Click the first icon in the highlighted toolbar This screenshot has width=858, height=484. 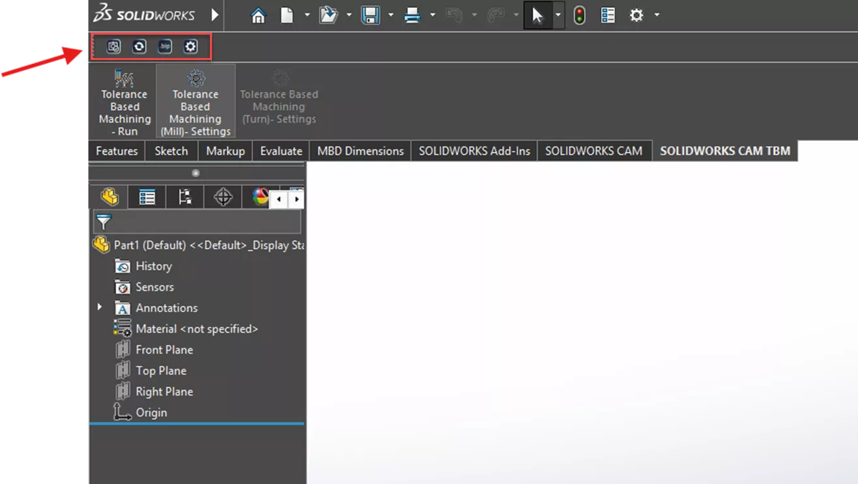113,46
